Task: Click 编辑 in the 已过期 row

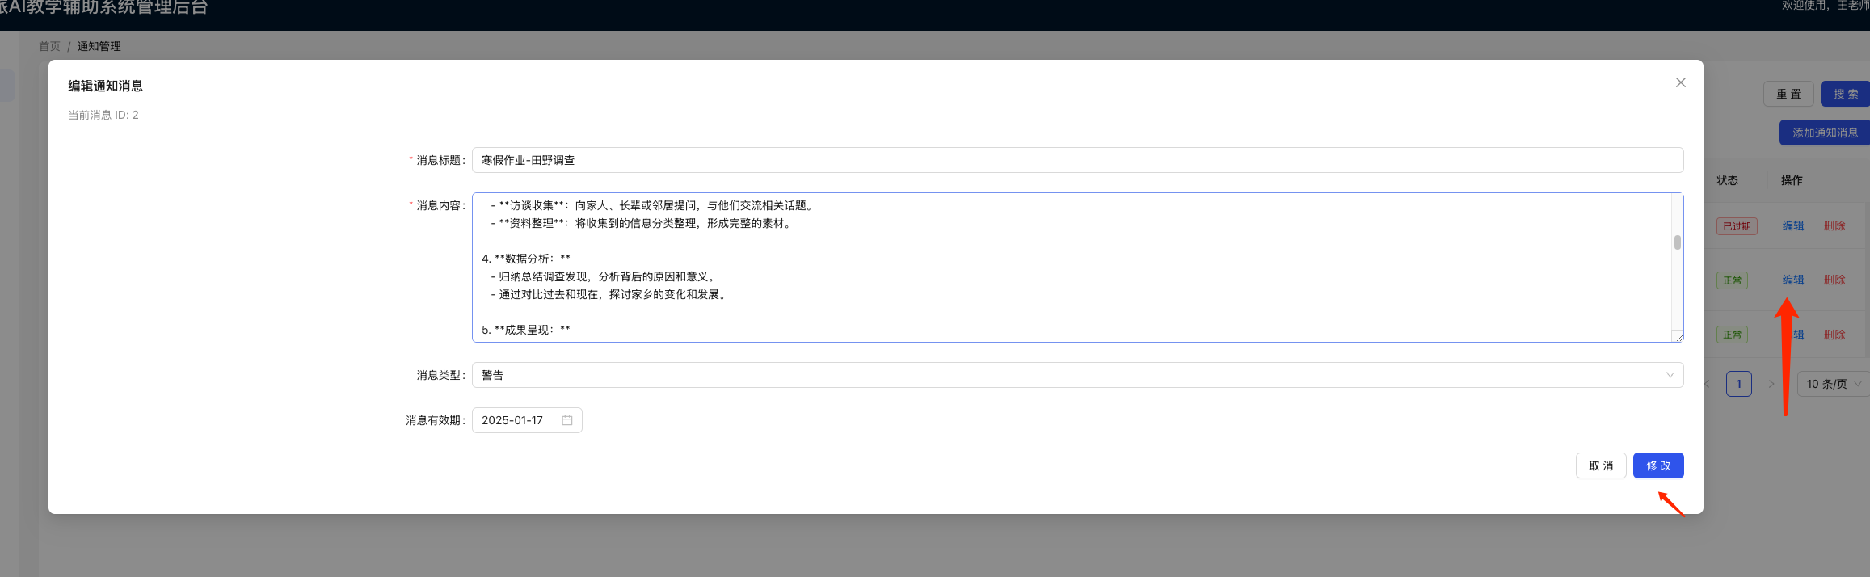Action: [x=1793, y=225]
